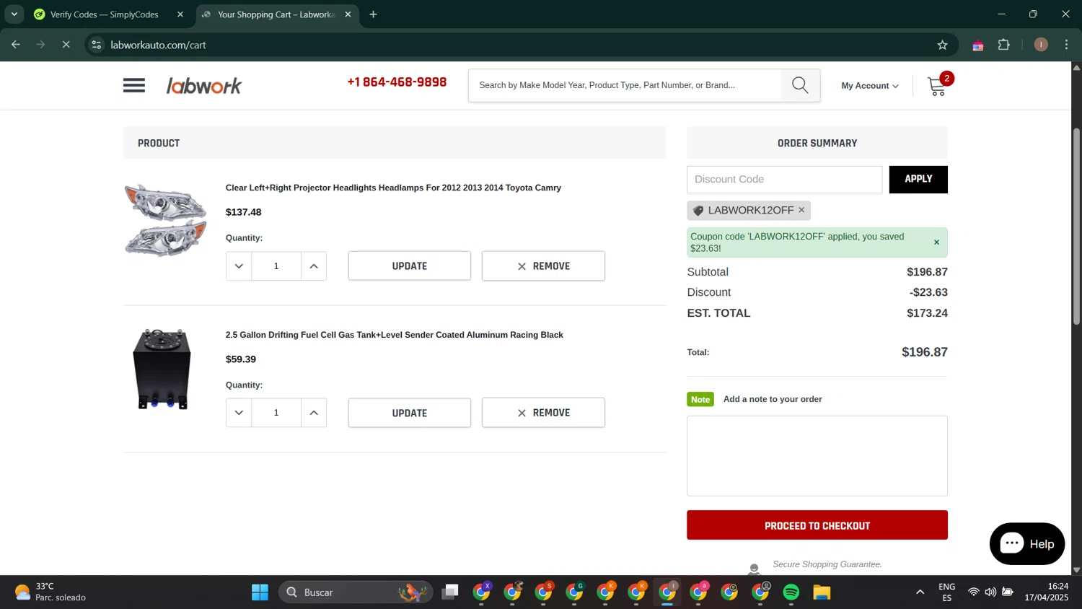Open the Extensions puzzle icon
The width and height of the screenshot is (1082, 609).
pos(1004,45)
